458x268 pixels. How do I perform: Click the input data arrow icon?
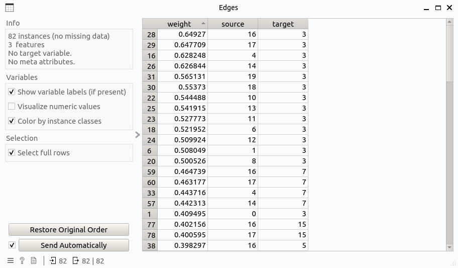pyautogui.click(x=53, y=260)
